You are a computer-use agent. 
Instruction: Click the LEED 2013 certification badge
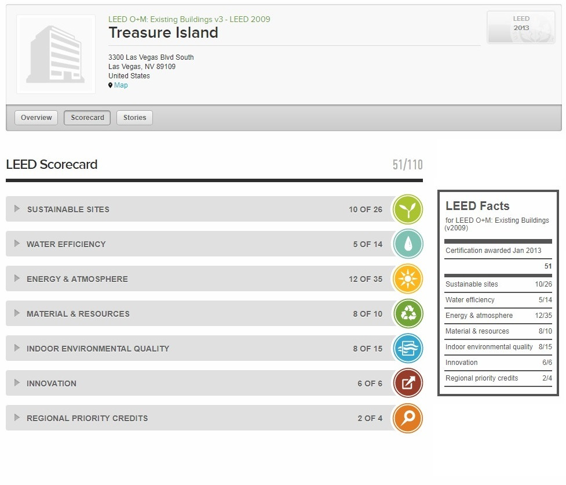click(x=521, y=27)
